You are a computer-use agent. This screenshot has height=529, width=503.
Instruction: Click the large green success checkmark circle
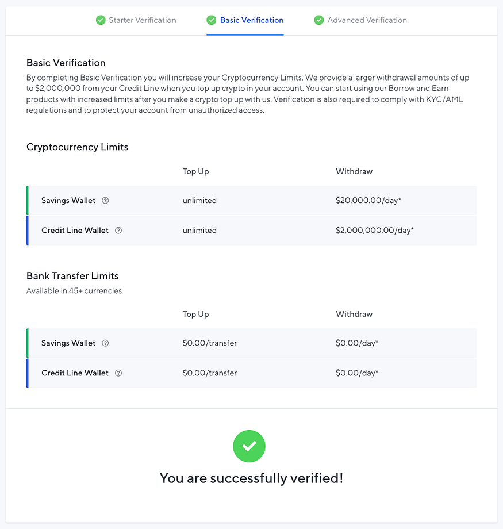click(x=249, y=446)
